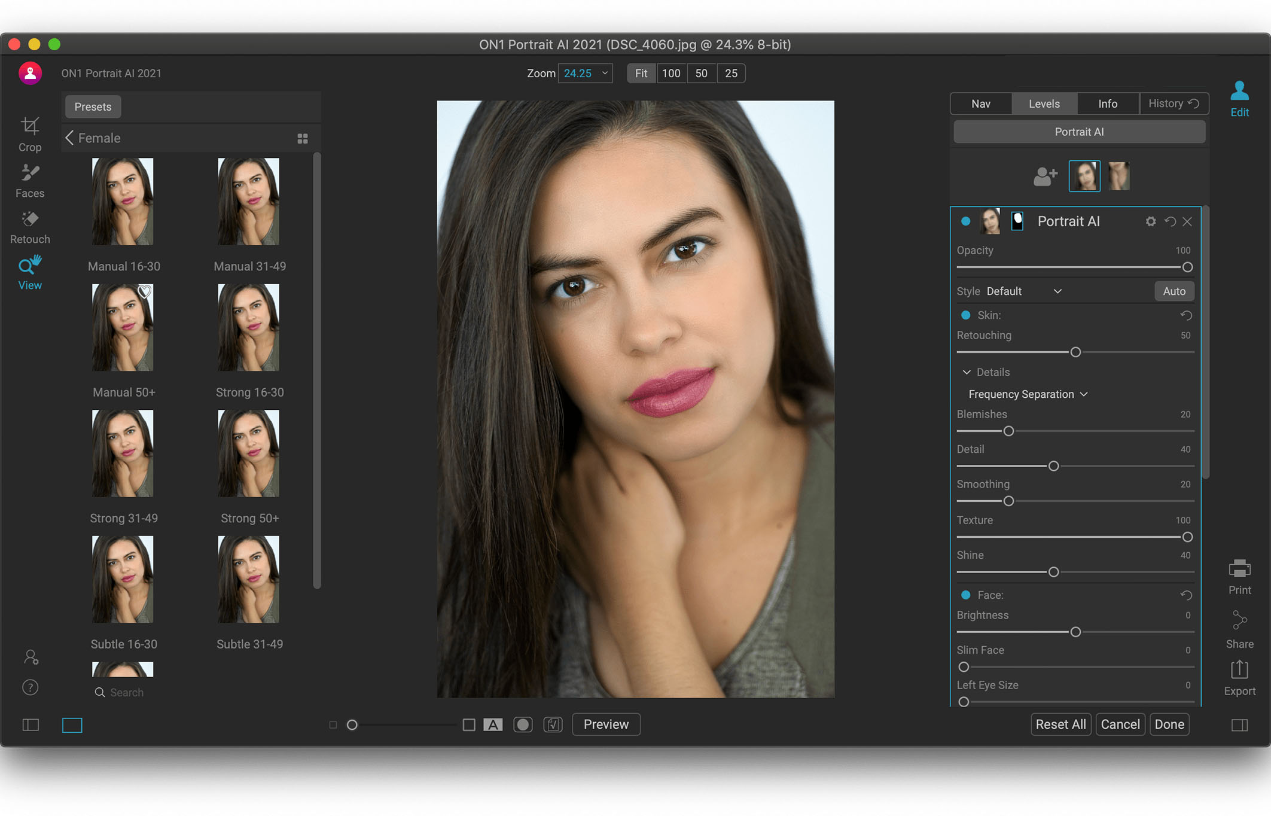This screenshot has width=1271, height=816.
Task: Open the Frequency Separation dropdown
Action: [x=1028, y=394]
